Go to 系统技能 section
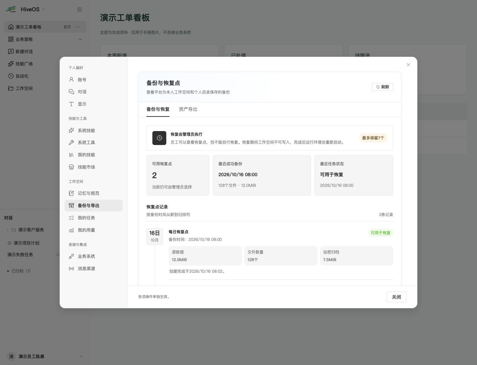This screenshot has height=365, width=477. 93,130
